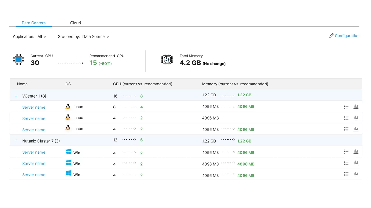Open list icon for first Win server under Nutanix
The height and width of the screenshot is (208, 371).
click(346, 152)
